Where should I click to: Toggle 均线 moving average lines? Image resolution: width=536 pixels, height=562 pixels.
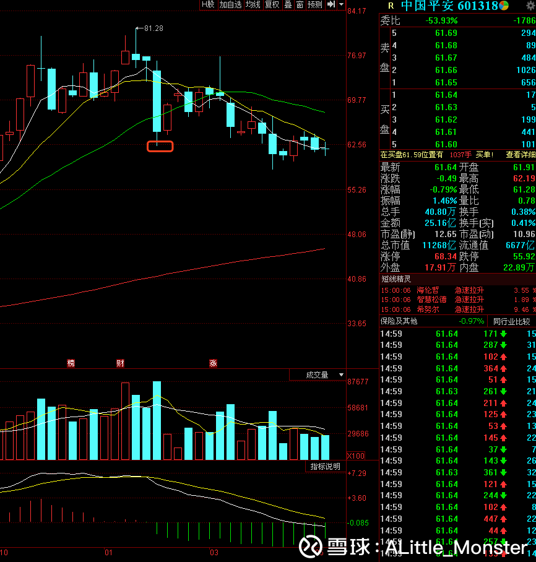pos(253,4)
